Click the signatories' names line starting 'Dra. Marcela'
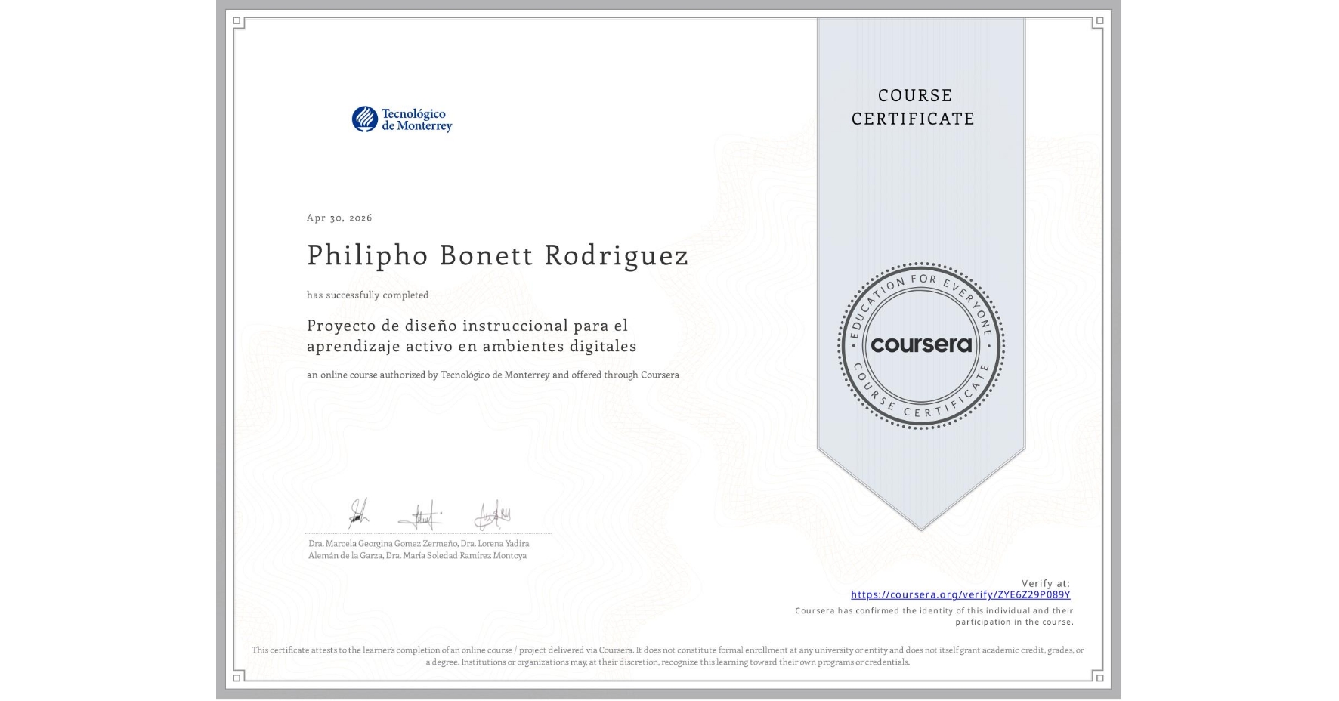1339x701 pixels. click(419, 549)
